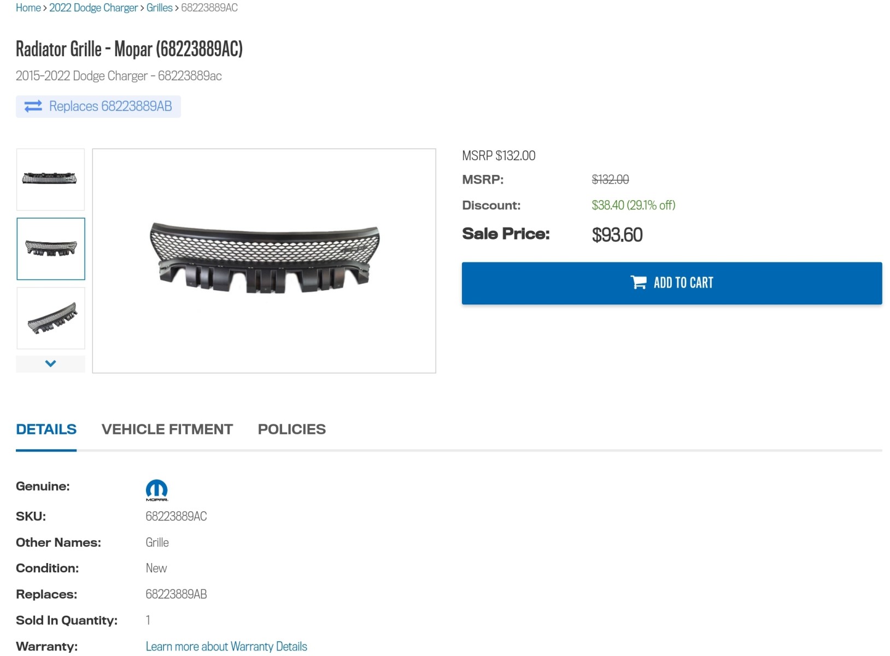Click the $93.60 sale price

(x=617, y=235)
